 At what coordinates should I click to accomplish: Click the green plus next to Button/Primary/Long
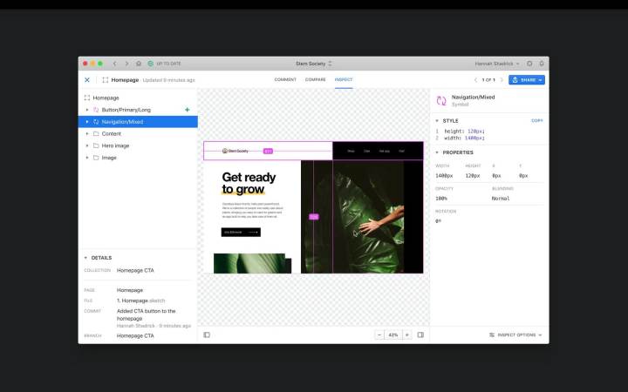187,110
